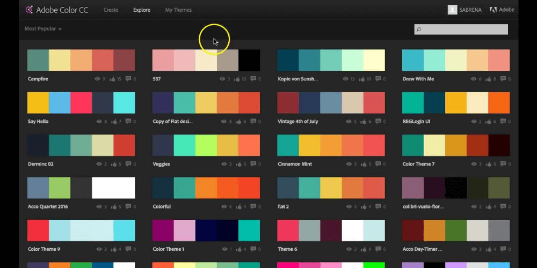The width and height of the screenshot is (537, 268).
Task: Open the Campfire theme title
Action: (38, 79)
